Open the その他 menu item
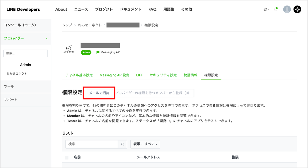Screen dimensions: 308x168 pos(187,9)
